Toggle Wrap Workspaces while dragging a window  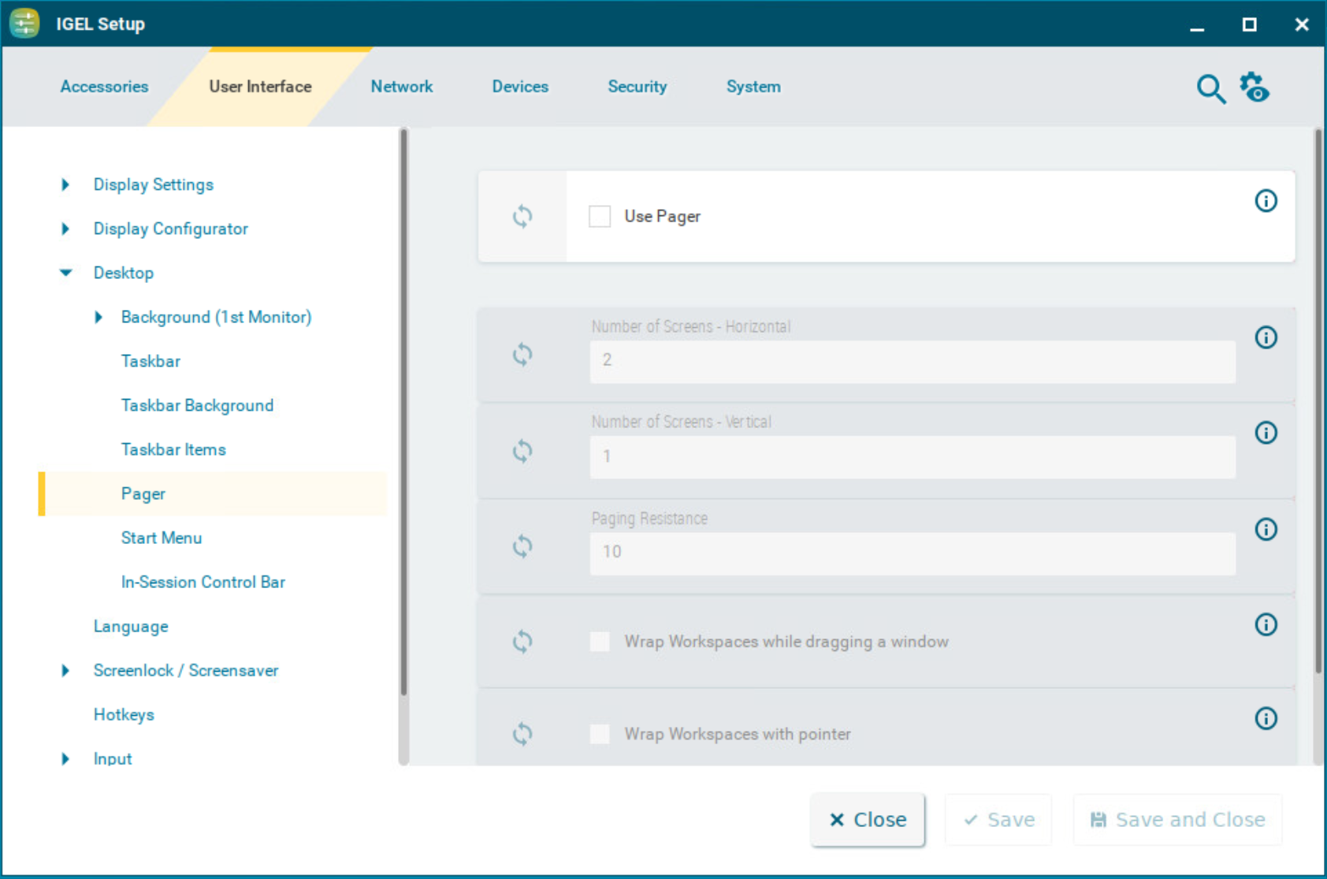click(600, 642)
